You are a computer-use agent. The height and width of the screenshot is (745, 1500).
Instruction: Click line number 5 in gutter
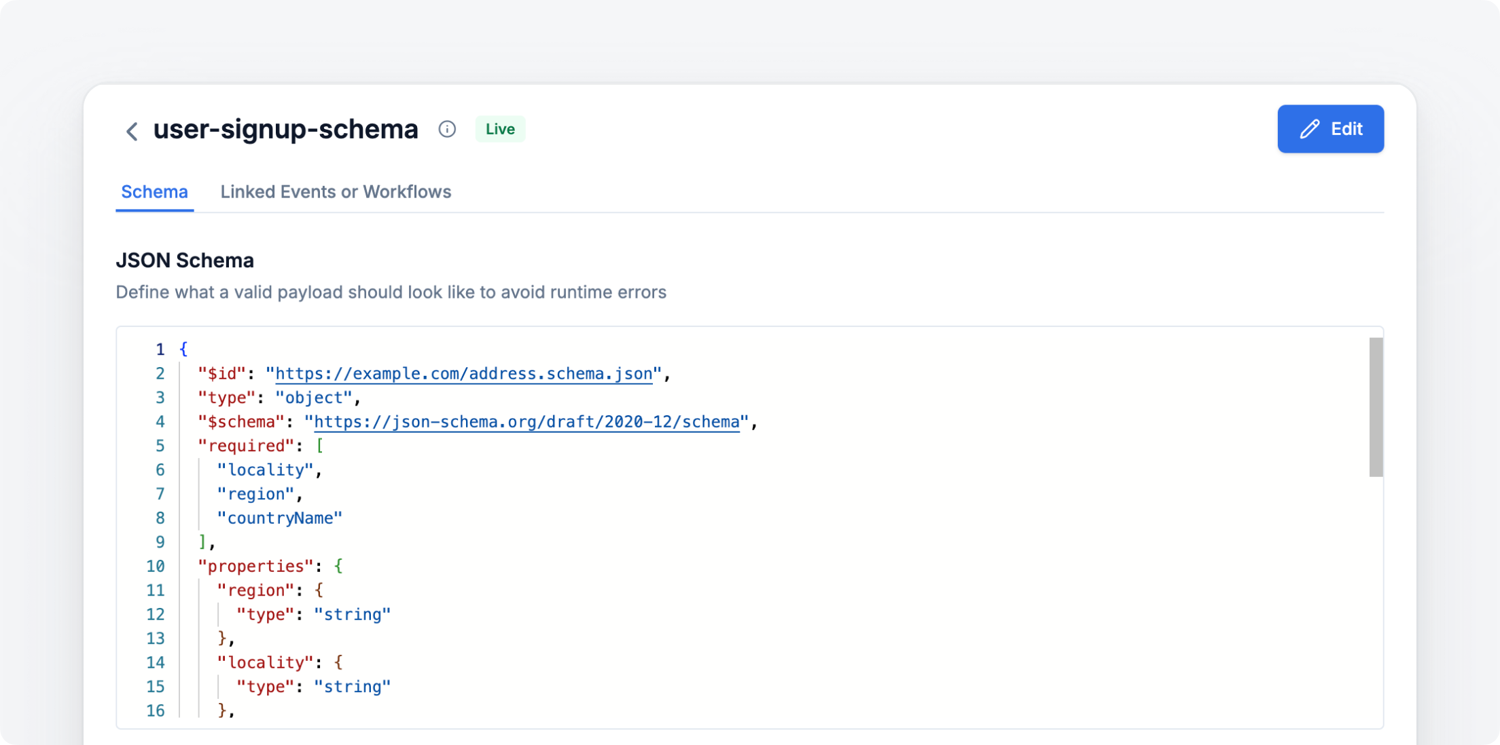(160, 446)
